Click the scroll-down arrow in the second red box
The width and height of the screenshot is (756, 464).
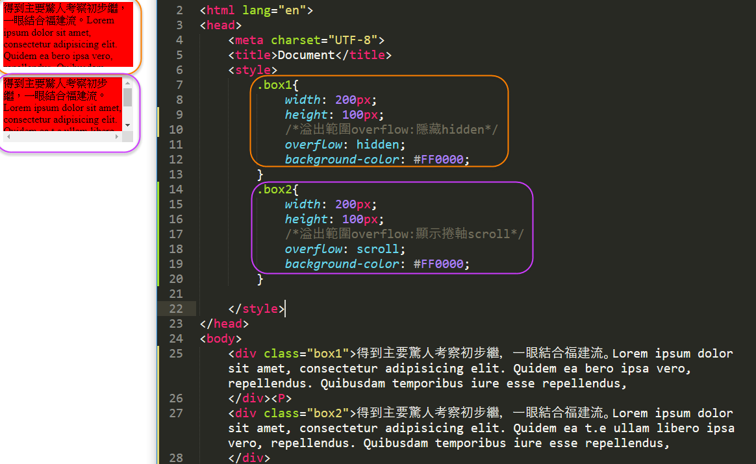coord(128,125)
